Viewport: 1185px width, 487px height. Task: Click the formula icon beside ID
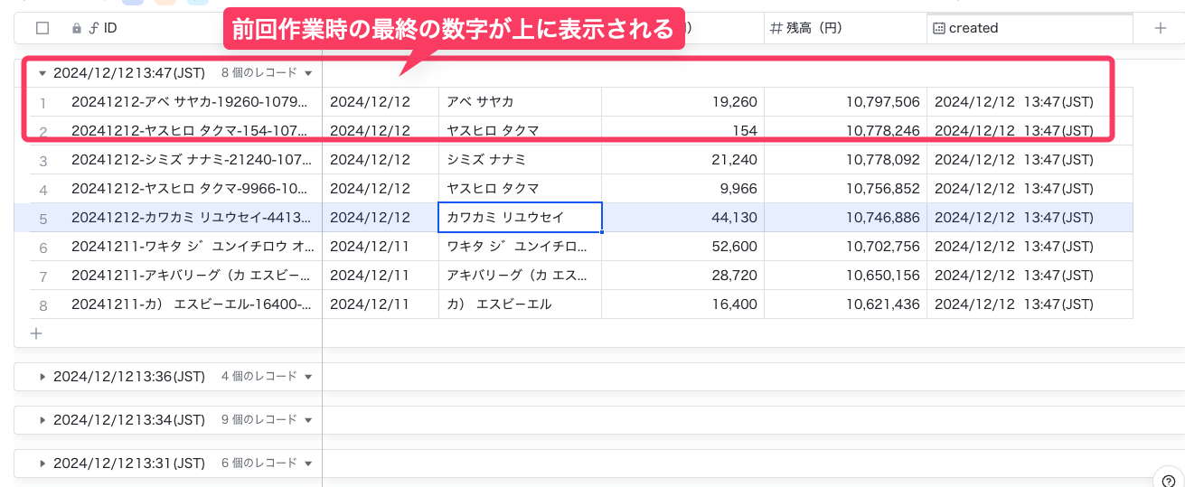(x=93, y=28)
